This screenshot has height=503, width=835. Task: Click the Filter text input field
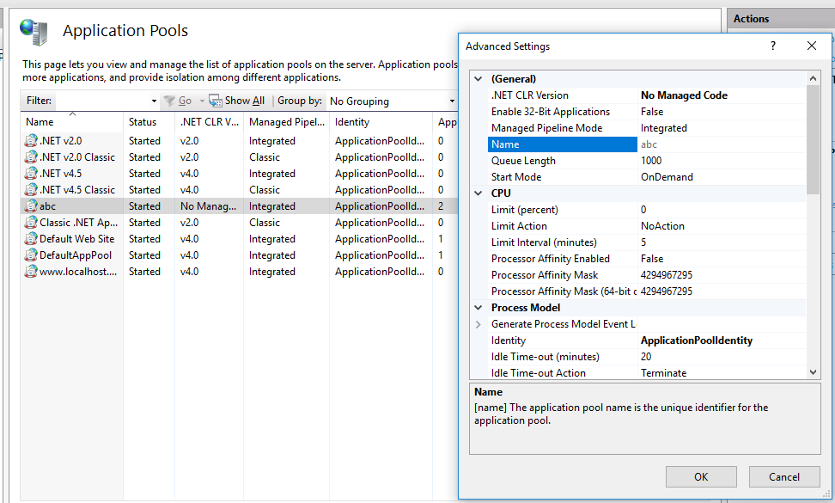pyautogui.click(x=103, y=101)
